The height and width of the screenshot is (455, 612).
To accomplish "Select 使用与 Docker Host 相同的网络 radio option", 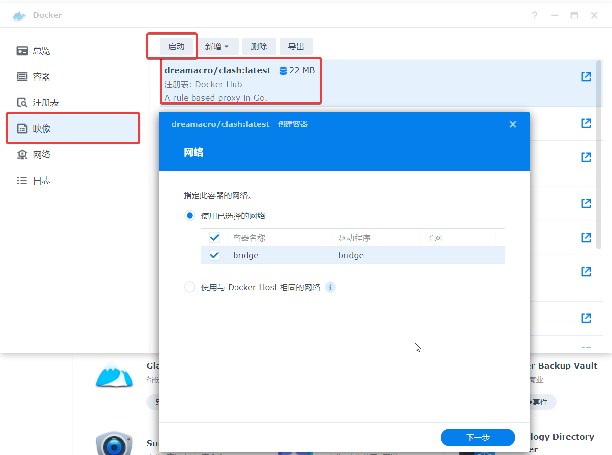I will coord(189,287).
